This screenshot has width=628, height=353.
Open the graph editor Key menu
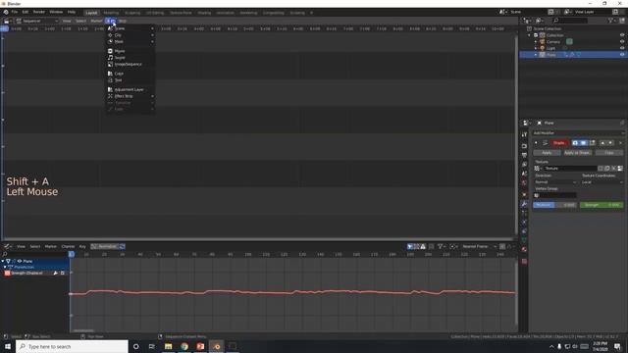[82, 246]
